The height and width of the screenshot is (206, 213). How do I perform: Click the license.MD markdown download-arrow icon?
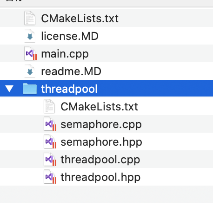click(30, 36)
